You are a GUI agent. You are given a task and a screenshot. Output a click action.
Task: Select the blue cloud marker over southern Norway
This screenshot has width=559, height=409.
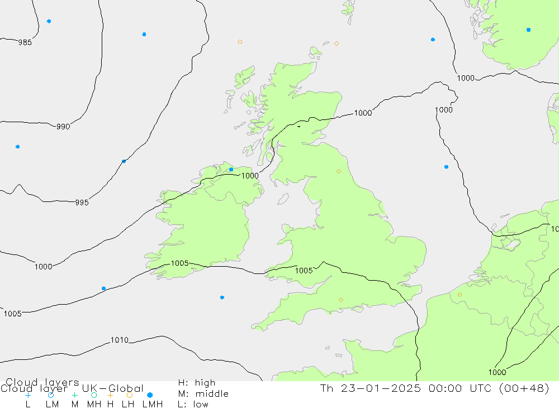[528, 30]
